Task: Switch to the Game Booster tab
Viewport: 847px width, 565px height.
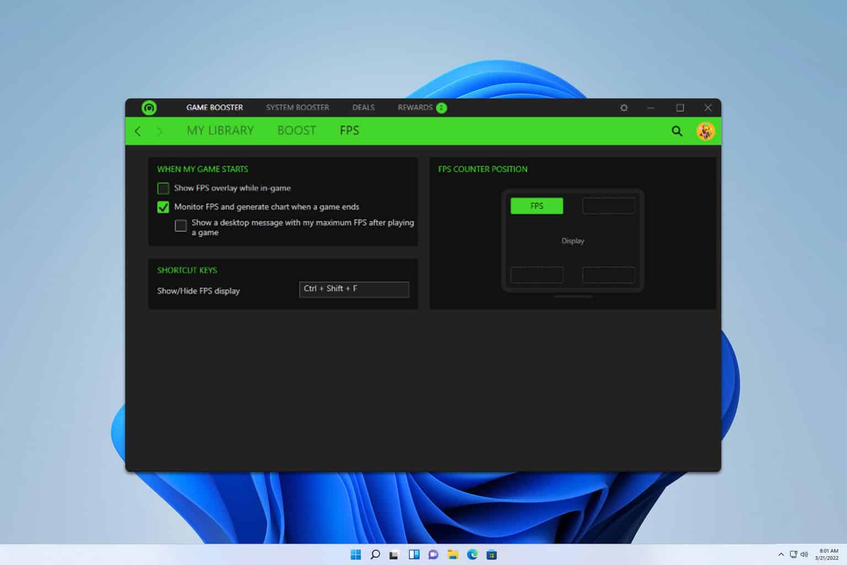Action: coord(215,108)
